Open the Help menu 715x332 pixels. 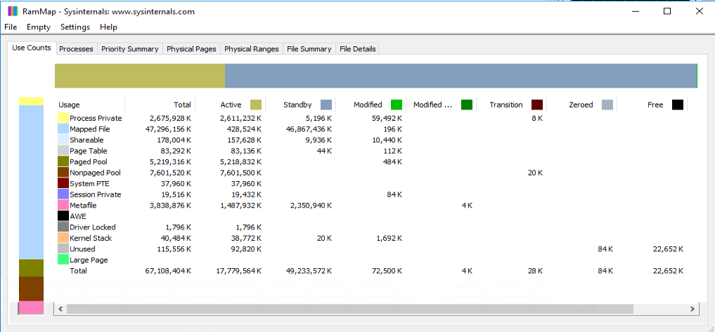coord(108,27)
